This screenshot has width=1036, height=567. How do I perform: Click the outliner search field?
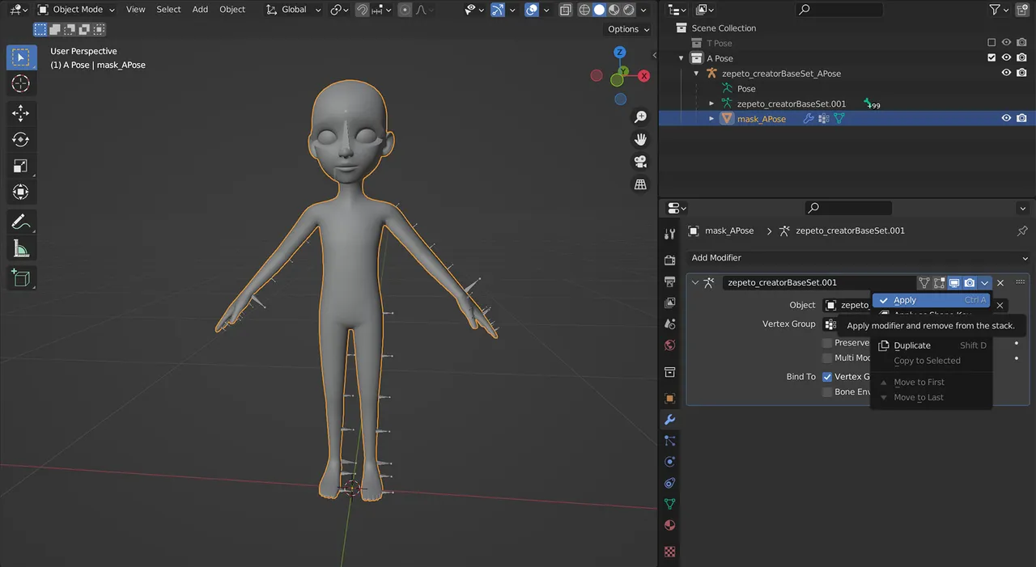(x=839, y=9)
